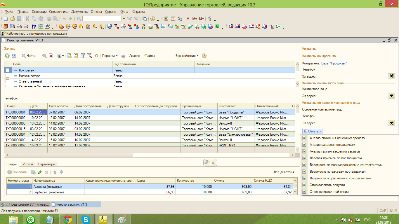This screenshot has height=224, width=399.
Task: Click the Добавить button in goods panel
Action: point(17,172)
